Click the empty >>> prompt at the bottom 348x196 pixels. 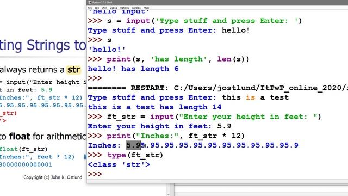95,174
